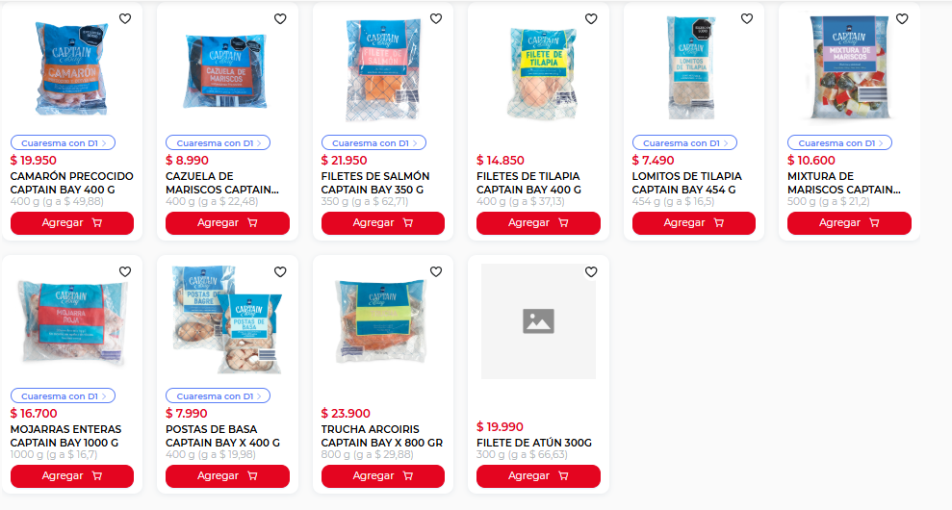952x510 pixels.
Task: Click heart icon on Filete de Atún card
Action: (591, 272)
